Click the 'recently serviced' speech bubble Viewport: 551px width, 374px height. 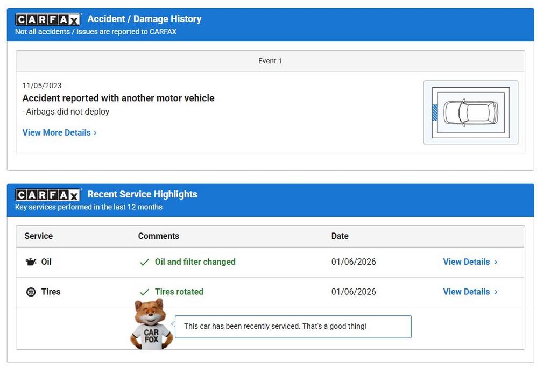pos(293,327)
